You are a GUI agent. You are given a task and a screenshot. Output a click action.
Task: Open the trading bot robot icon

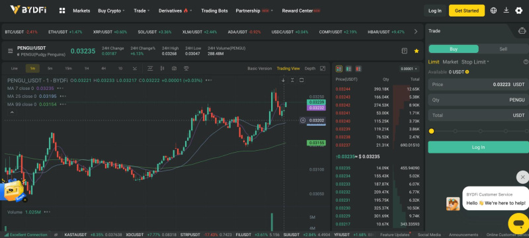pos(522,31)
